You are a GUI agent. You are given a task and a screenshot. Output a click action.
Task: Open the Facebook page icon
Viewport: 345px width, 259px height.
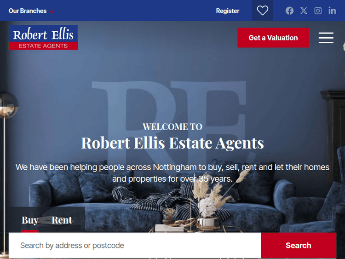coord(289,11)
